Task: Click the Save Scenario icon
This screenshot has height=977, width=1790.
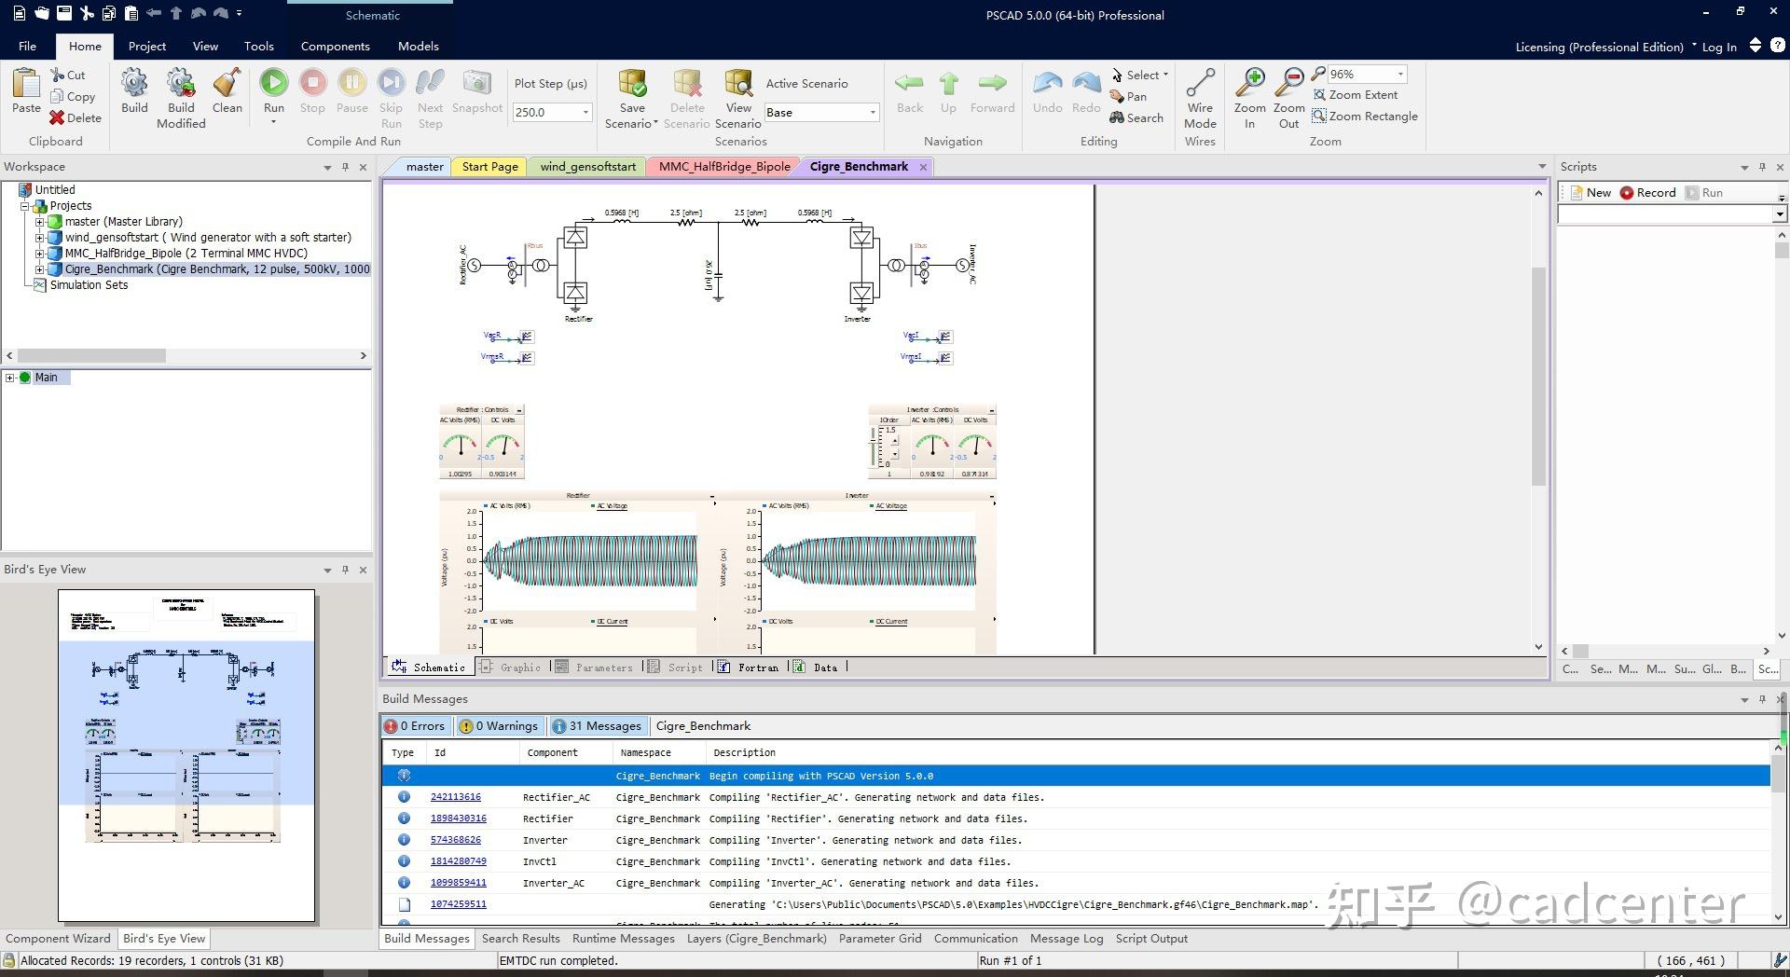Action: (x=632, y=84)
